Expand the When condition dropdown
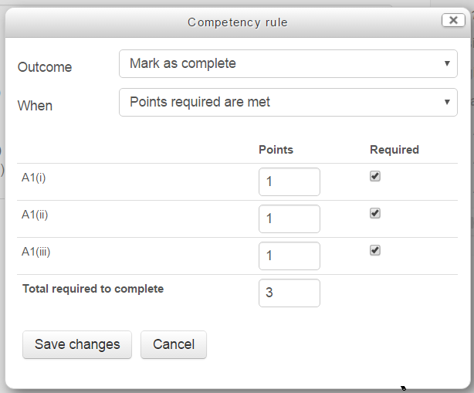 tap(288, 103)
